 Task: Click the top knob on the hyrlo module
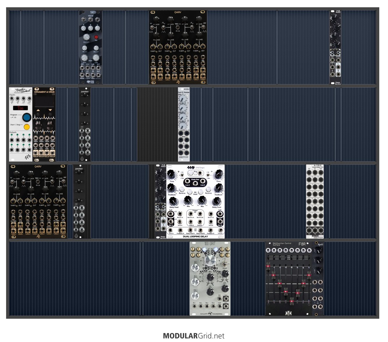pos(318,250)
